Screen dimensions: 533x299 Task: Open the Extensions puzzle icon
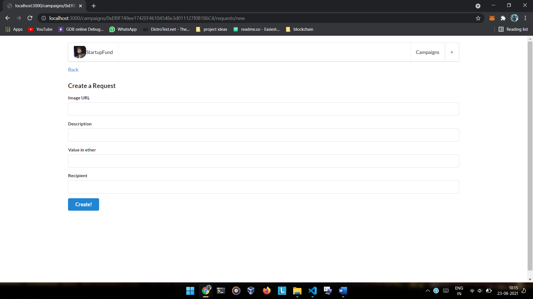pos(503,18)
